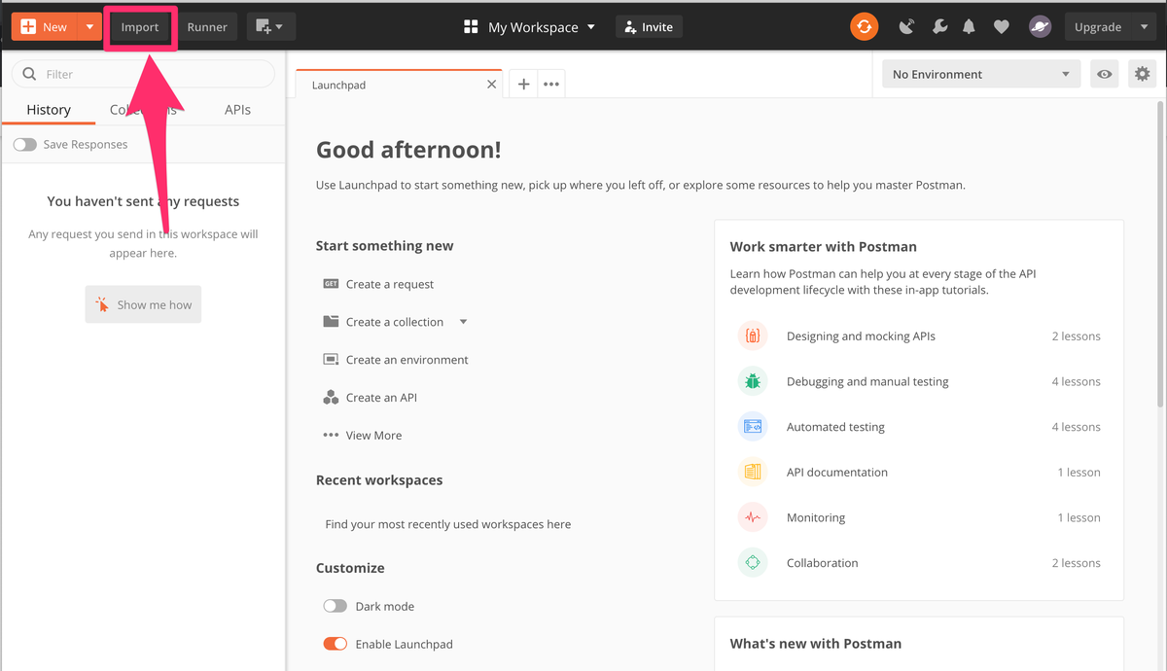Click the hexagons icon beside Create an API
This screenshot has width=1167, height=671.
tap(331, 398)
